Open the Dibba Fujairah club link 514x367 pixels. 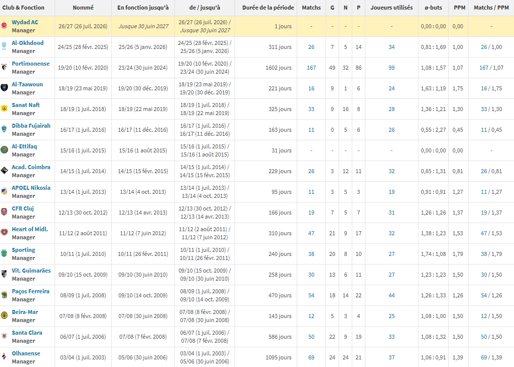[31, 126]
